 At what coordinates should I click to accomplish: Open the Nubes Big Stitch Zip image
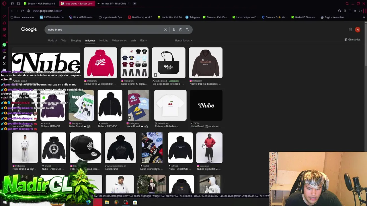209,148
